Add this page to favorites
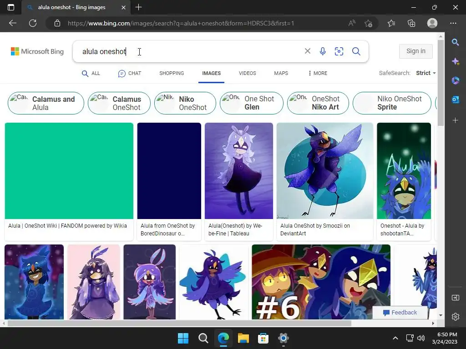Screen dimensions: 466x349 [x=369, y=23]
